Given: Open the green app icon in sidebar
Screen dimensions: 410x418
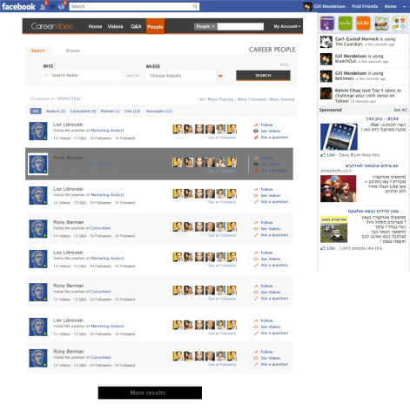Looking at the screenshot, I should (x=345, y=24).
